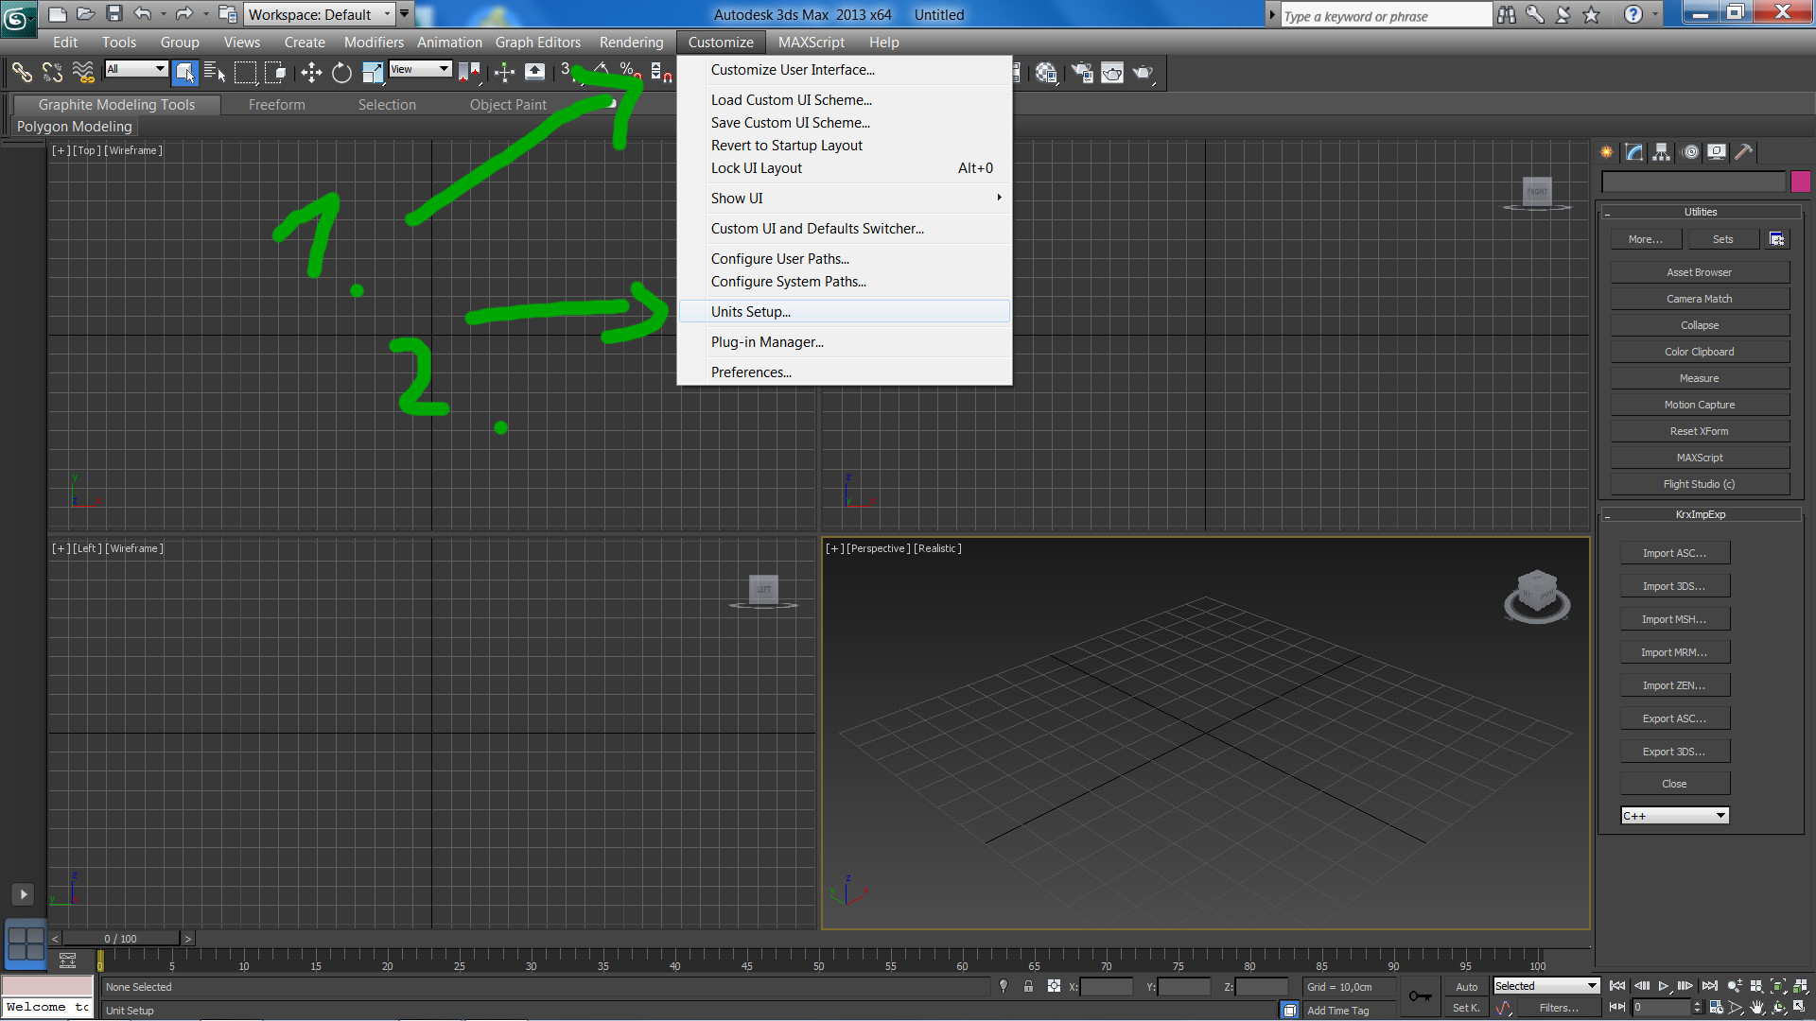Screen dimensions: 1816x1021
Task: Open the Select by Name tool
Action: point(215,73)
